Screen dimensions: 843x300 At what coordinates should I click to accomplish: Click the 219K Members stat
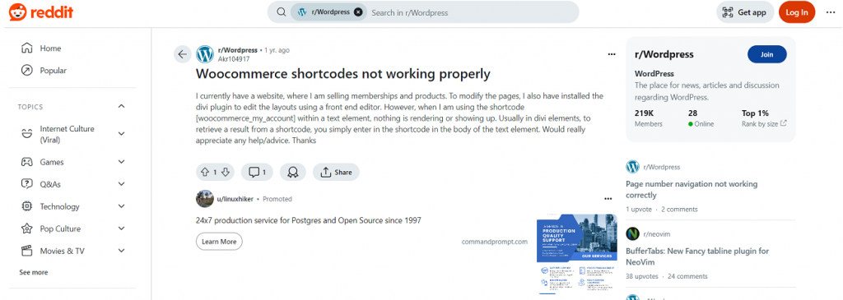(649, 118)
